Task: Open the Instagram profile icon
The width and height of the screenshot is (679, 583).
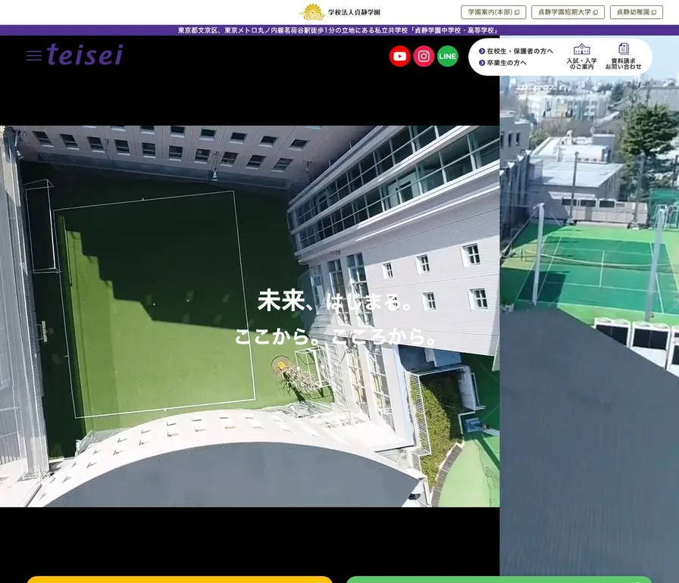Action: point(424,56)
